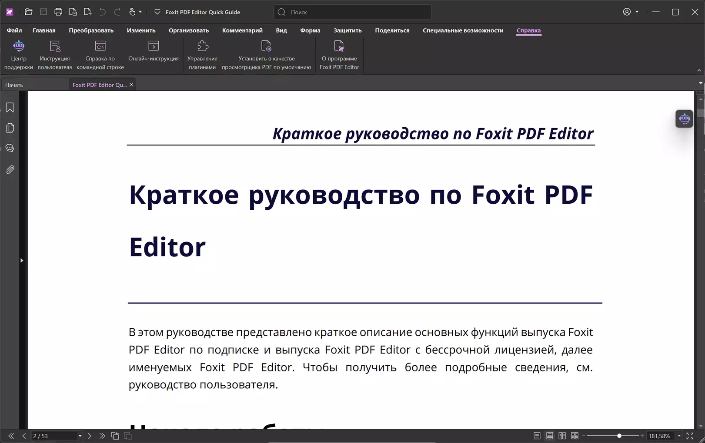Screen dimensions: 705x443
Task: Open the page number dropdown
Action: tap(80, 436)
